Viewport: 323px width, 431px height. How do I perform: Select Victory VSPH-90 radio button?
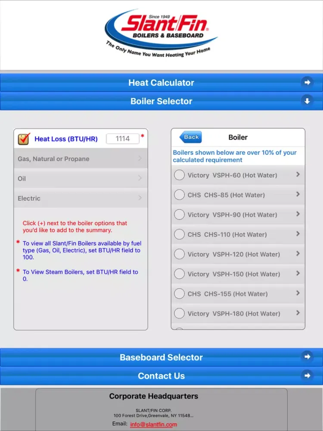[179, 214]
